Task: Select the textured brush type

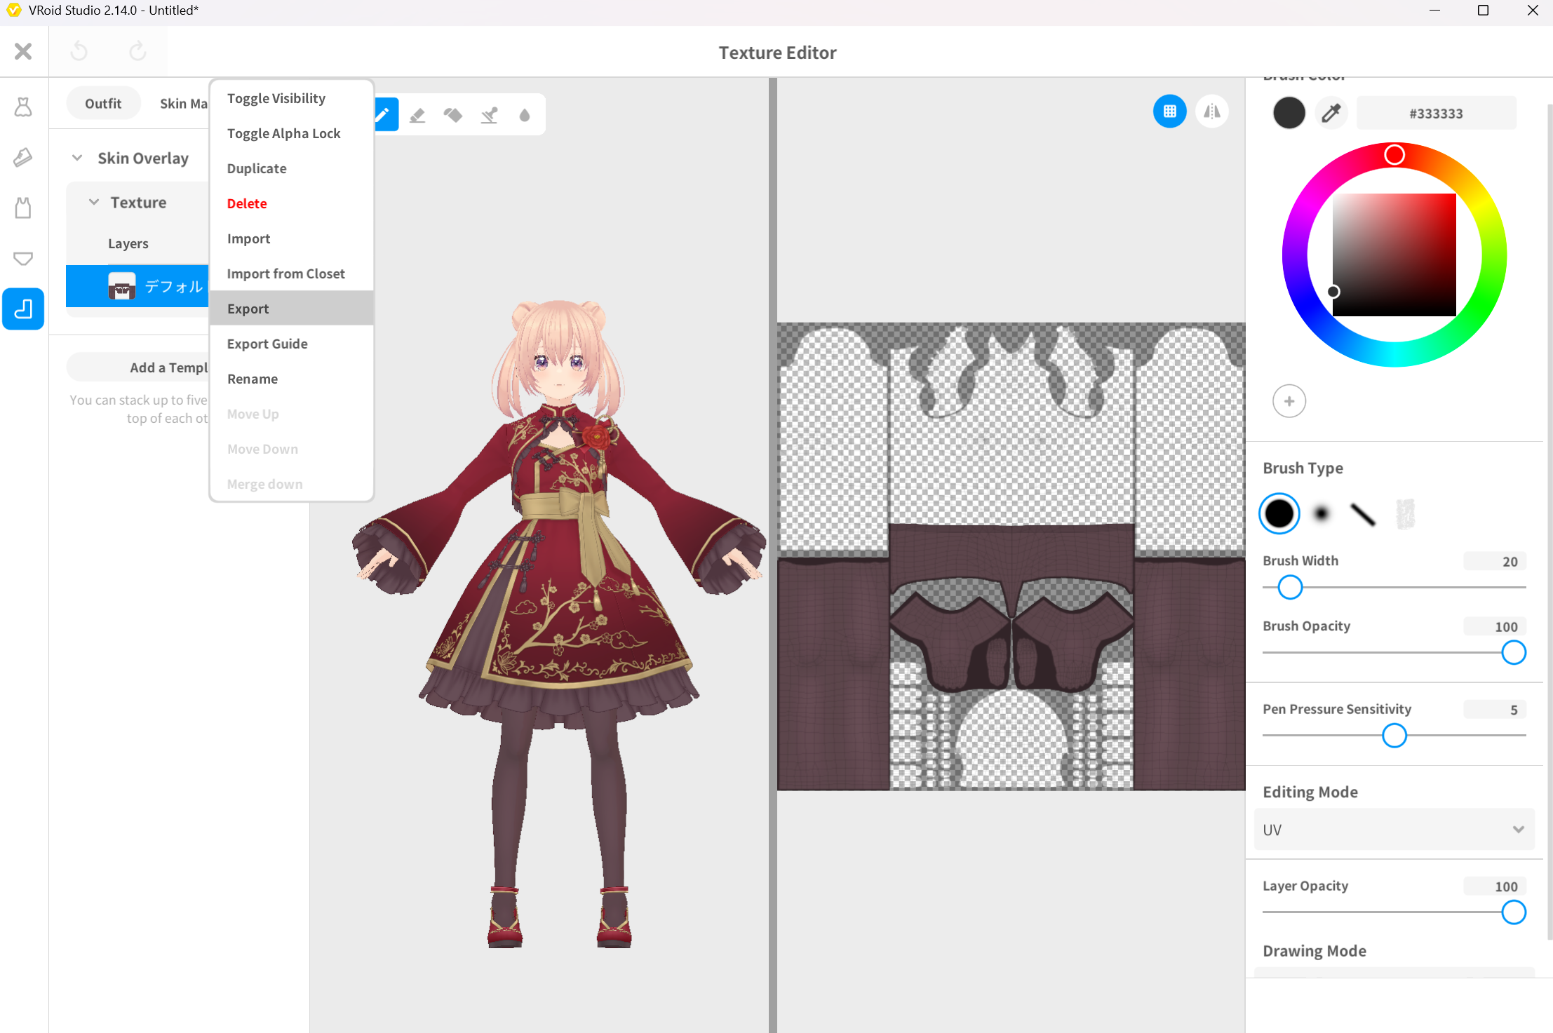Action: pos(1405,514)
